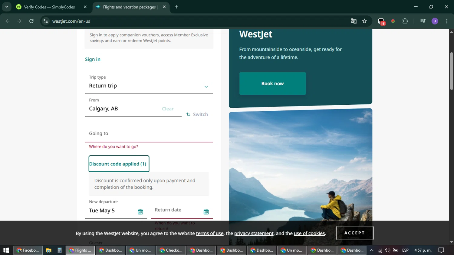This screenshot has height=255, width=454.
Task: Open a new browser tab
Action: pos(176,7)
